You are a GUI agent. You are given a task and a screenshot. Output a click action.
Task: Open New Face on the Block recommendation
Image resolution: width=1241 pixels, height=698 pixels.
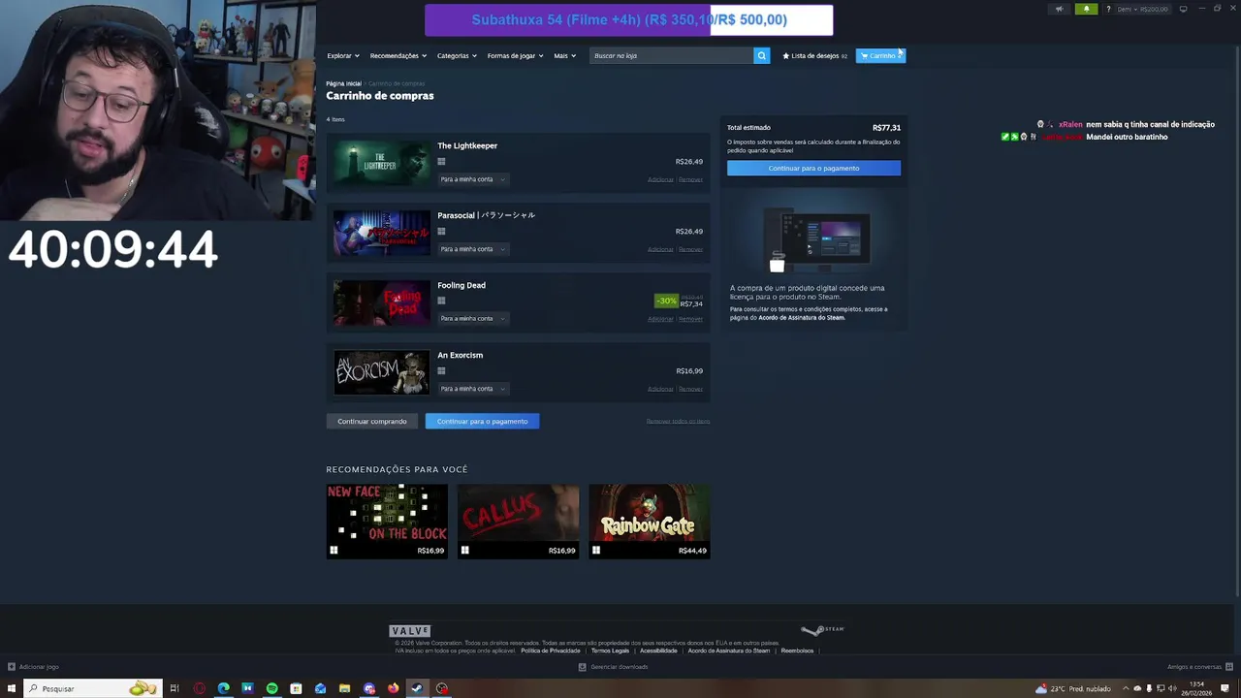point(387,522)
